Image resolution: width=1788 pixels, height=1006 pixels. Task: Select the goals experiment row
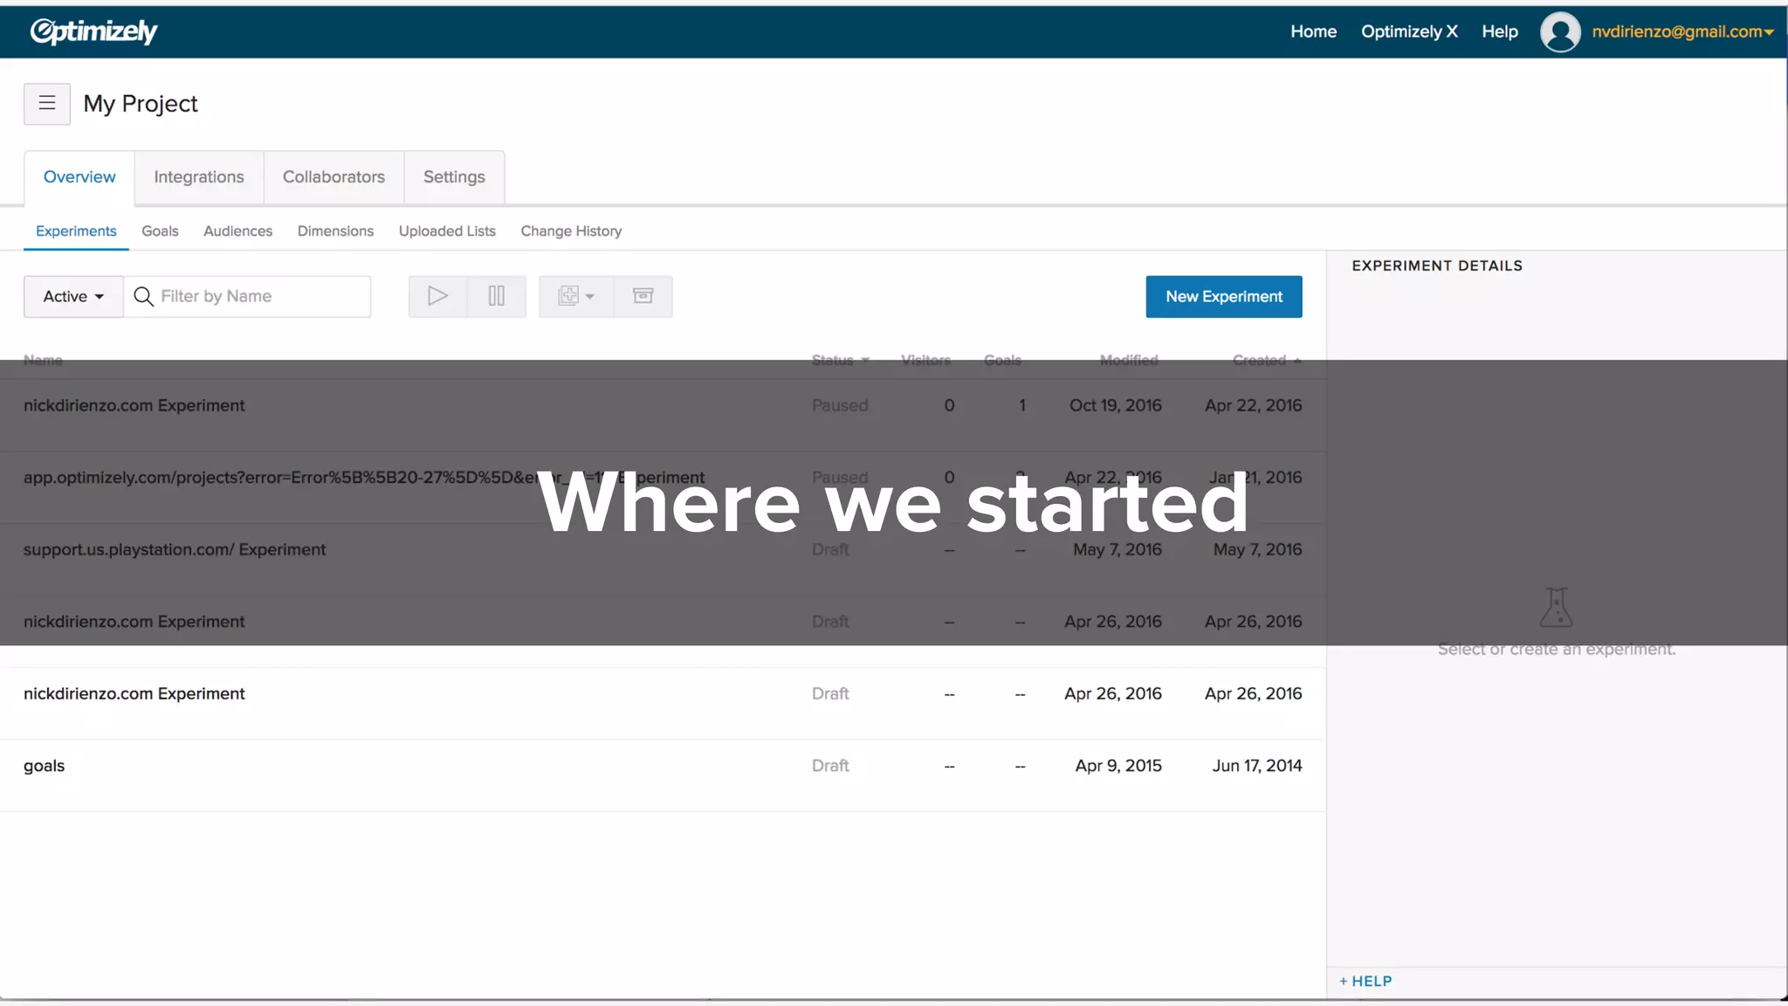click(45, 766)
